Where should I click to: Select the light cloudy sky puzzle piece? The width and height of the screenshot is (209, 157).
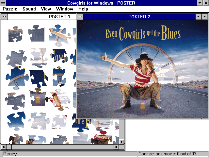click(x=39, y=121)
